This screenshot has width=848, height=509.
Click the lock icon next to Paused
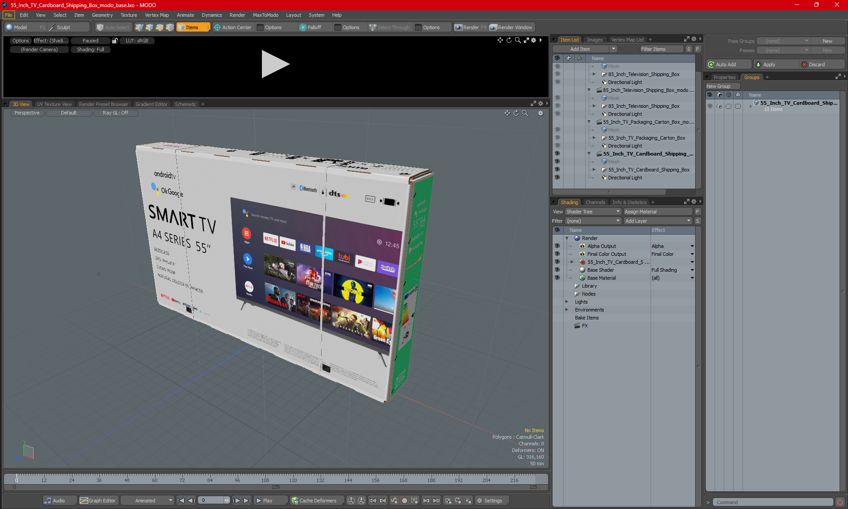pos(115,41)
